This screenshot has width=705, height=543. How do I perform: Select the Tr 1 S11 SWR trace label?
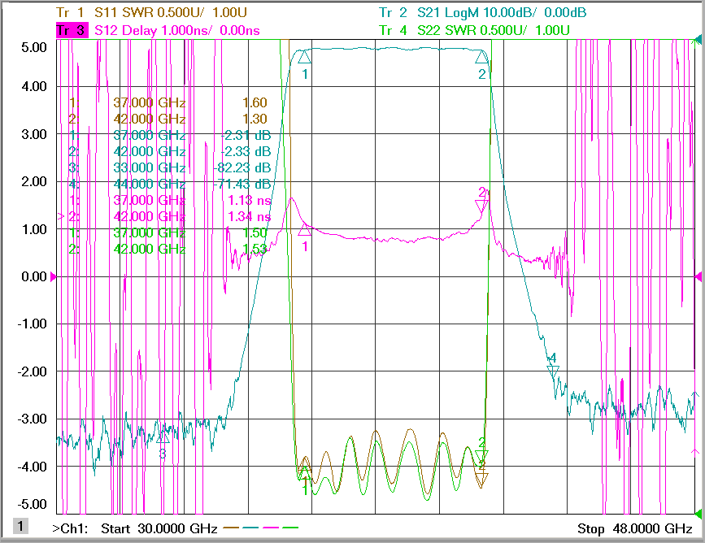151,12
